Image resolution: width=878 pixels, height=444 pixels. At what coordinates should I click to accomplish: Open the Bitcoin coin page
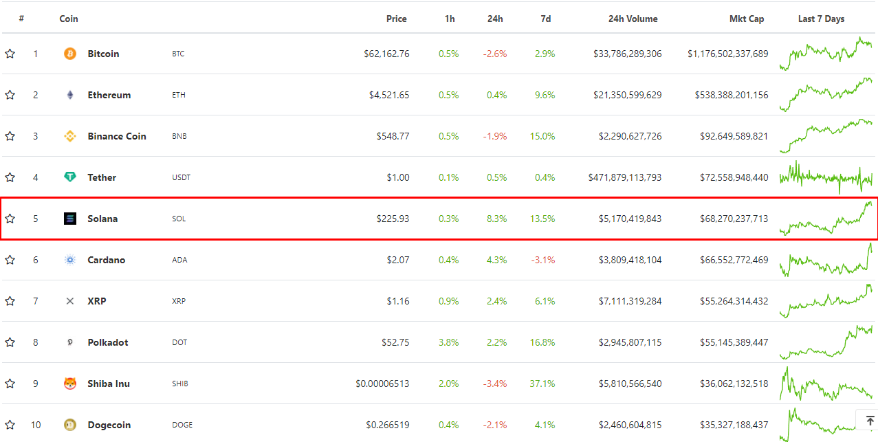(103, 54)
